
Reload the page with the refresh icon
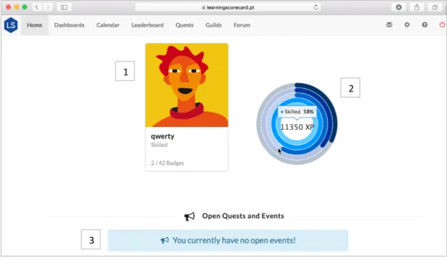coord(316,7)
